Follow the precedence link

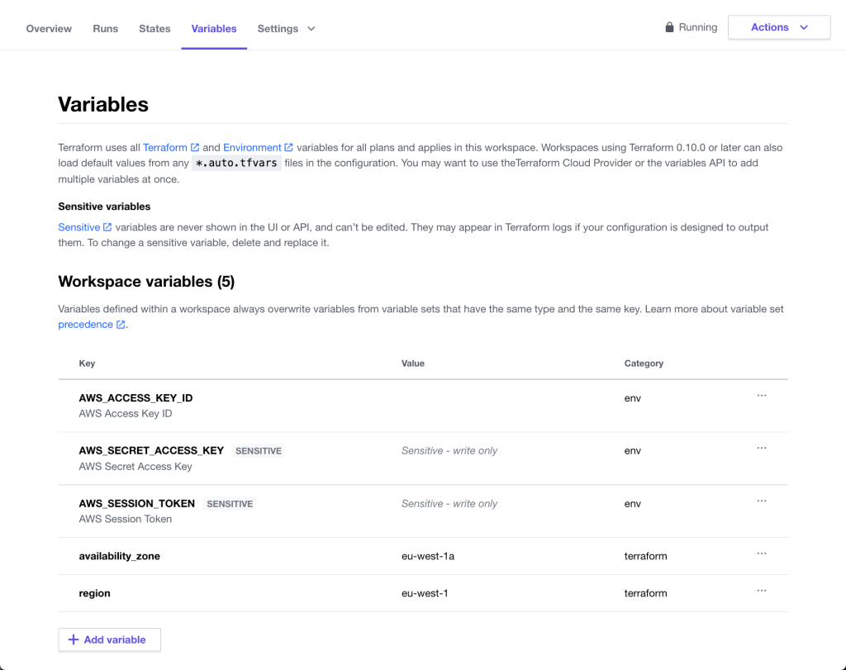86,325
